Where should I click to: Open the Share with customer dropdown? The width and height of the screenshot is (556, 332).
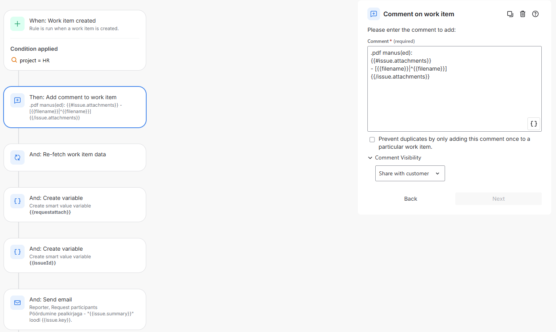tap(410, 173)
